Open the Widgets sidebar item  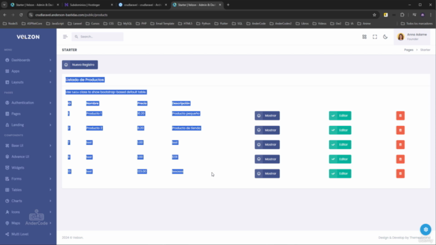(28, 168)
